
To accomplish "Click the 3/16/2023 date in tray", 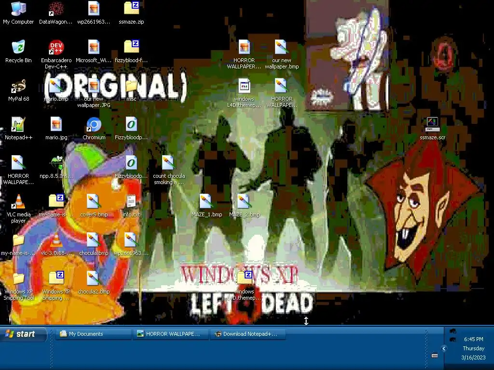I will click(474, 357).
